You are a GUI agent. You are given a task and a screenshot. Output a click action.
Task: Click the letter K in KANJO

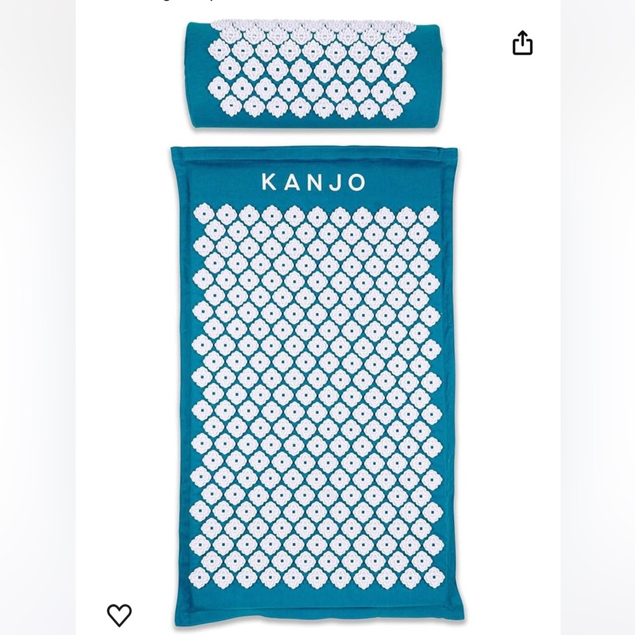coord(269,182)
